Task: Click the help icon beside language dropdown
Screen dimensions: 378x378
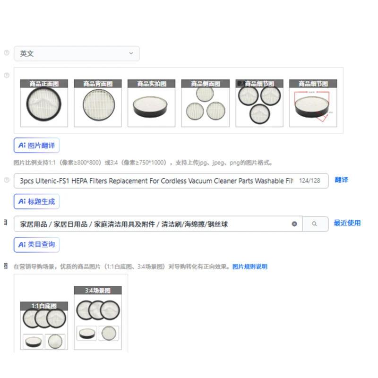Action: 7,52
